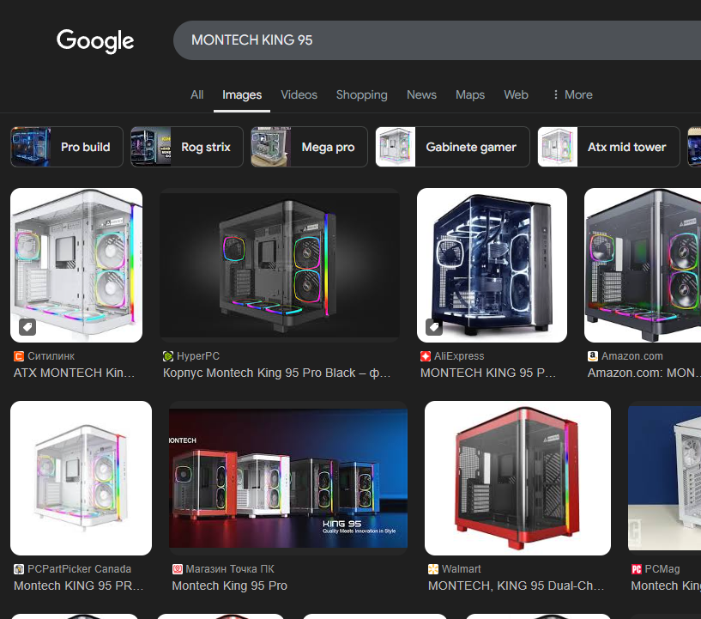The height and width of the screenshot is (619, 701).
Task: Open the Videos tab
Action: (x=299, y=94)
